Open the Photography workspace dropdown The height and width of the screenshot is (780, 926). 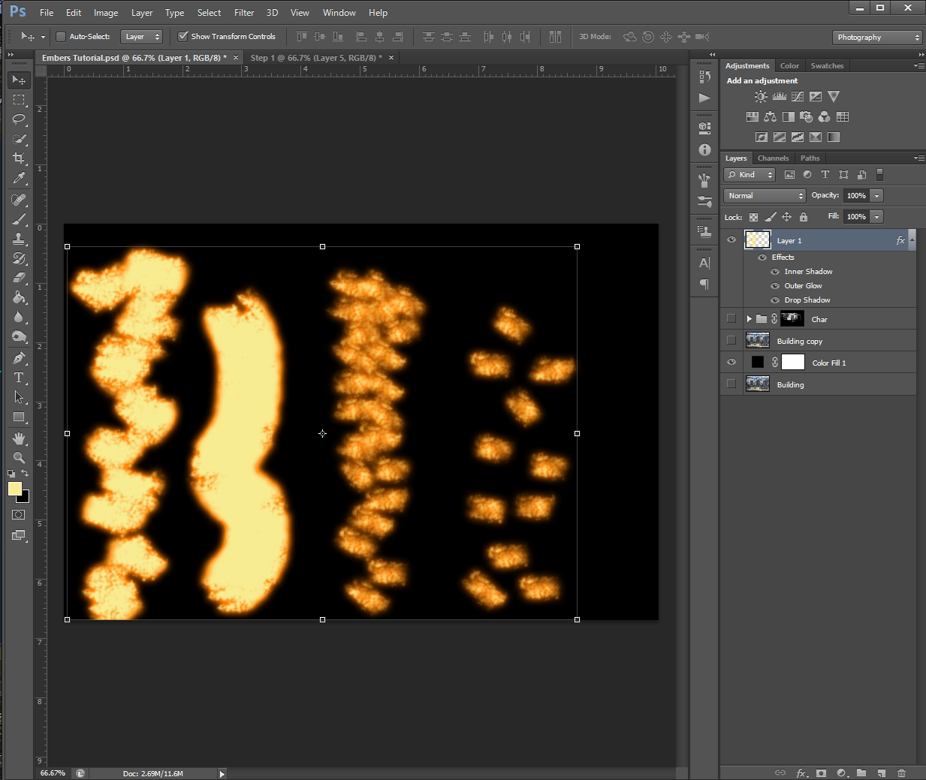[x=877, y=38]
